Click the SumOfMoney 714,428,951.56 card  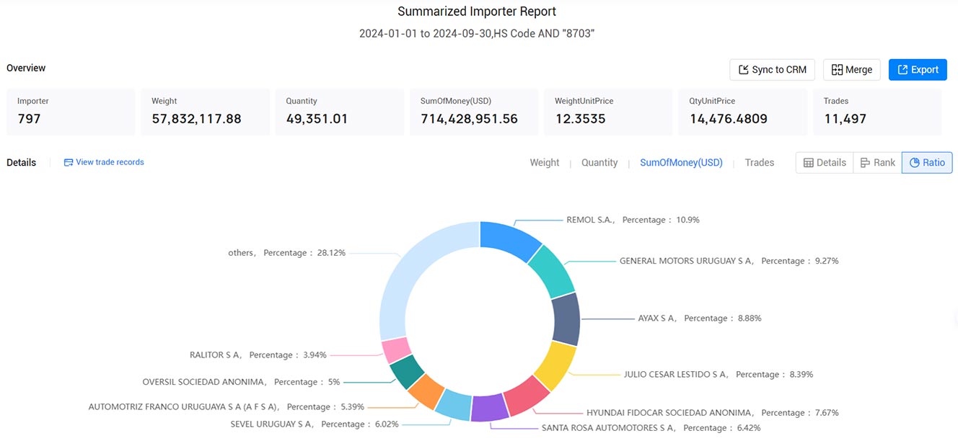[474, 112]
